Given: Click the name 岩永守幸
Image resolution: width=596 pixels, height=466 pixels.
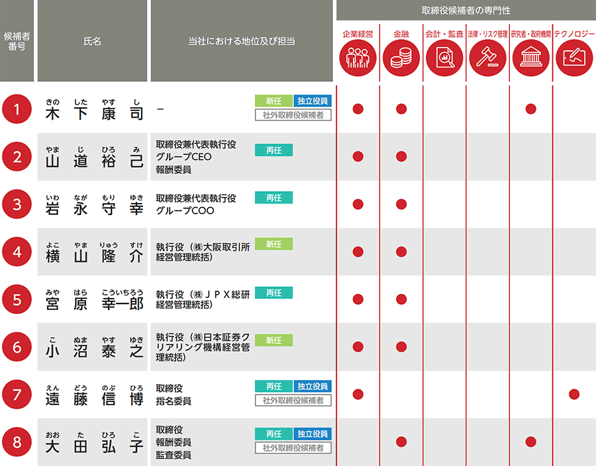Looking at the screenshot, I should click(x=94, y=208).
